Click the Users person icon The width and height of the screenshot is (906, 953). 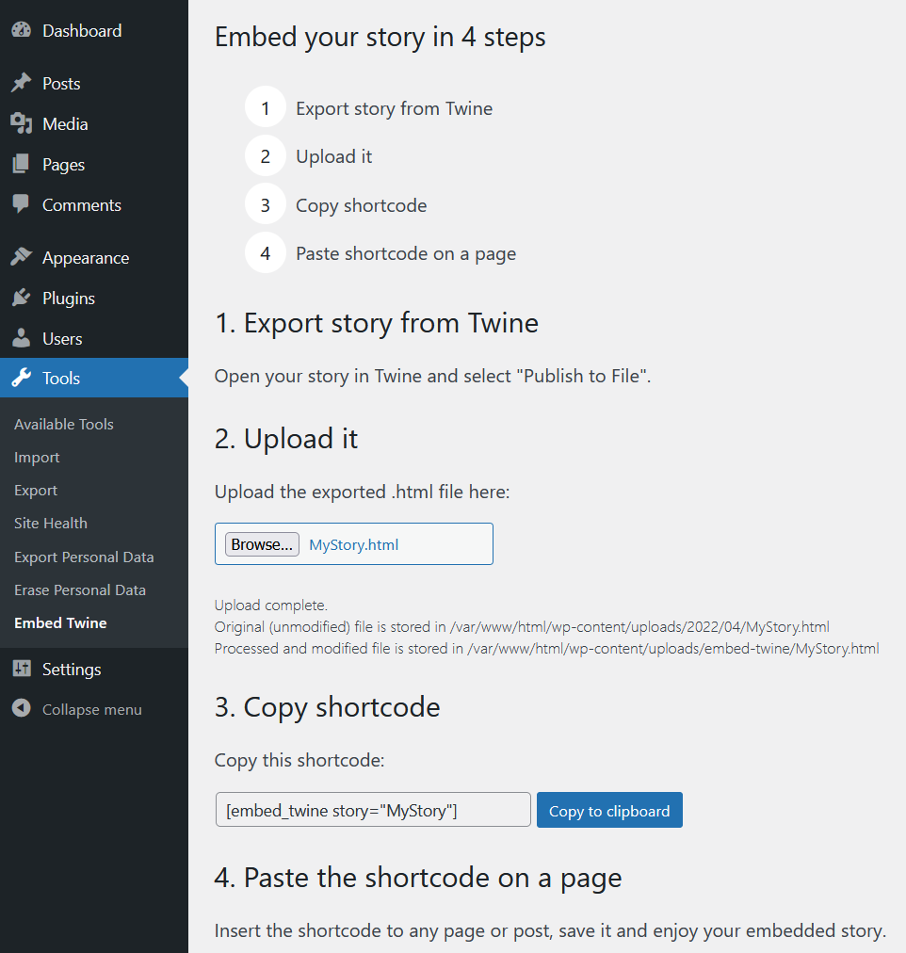pos(22,338)
